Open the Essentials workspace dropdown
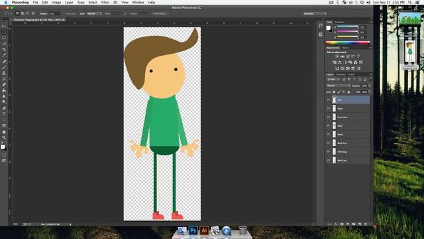 pos(315,13)
